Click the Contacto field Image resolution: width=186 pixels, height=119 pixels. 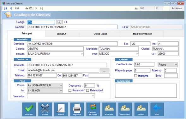[x=67, y=65]
